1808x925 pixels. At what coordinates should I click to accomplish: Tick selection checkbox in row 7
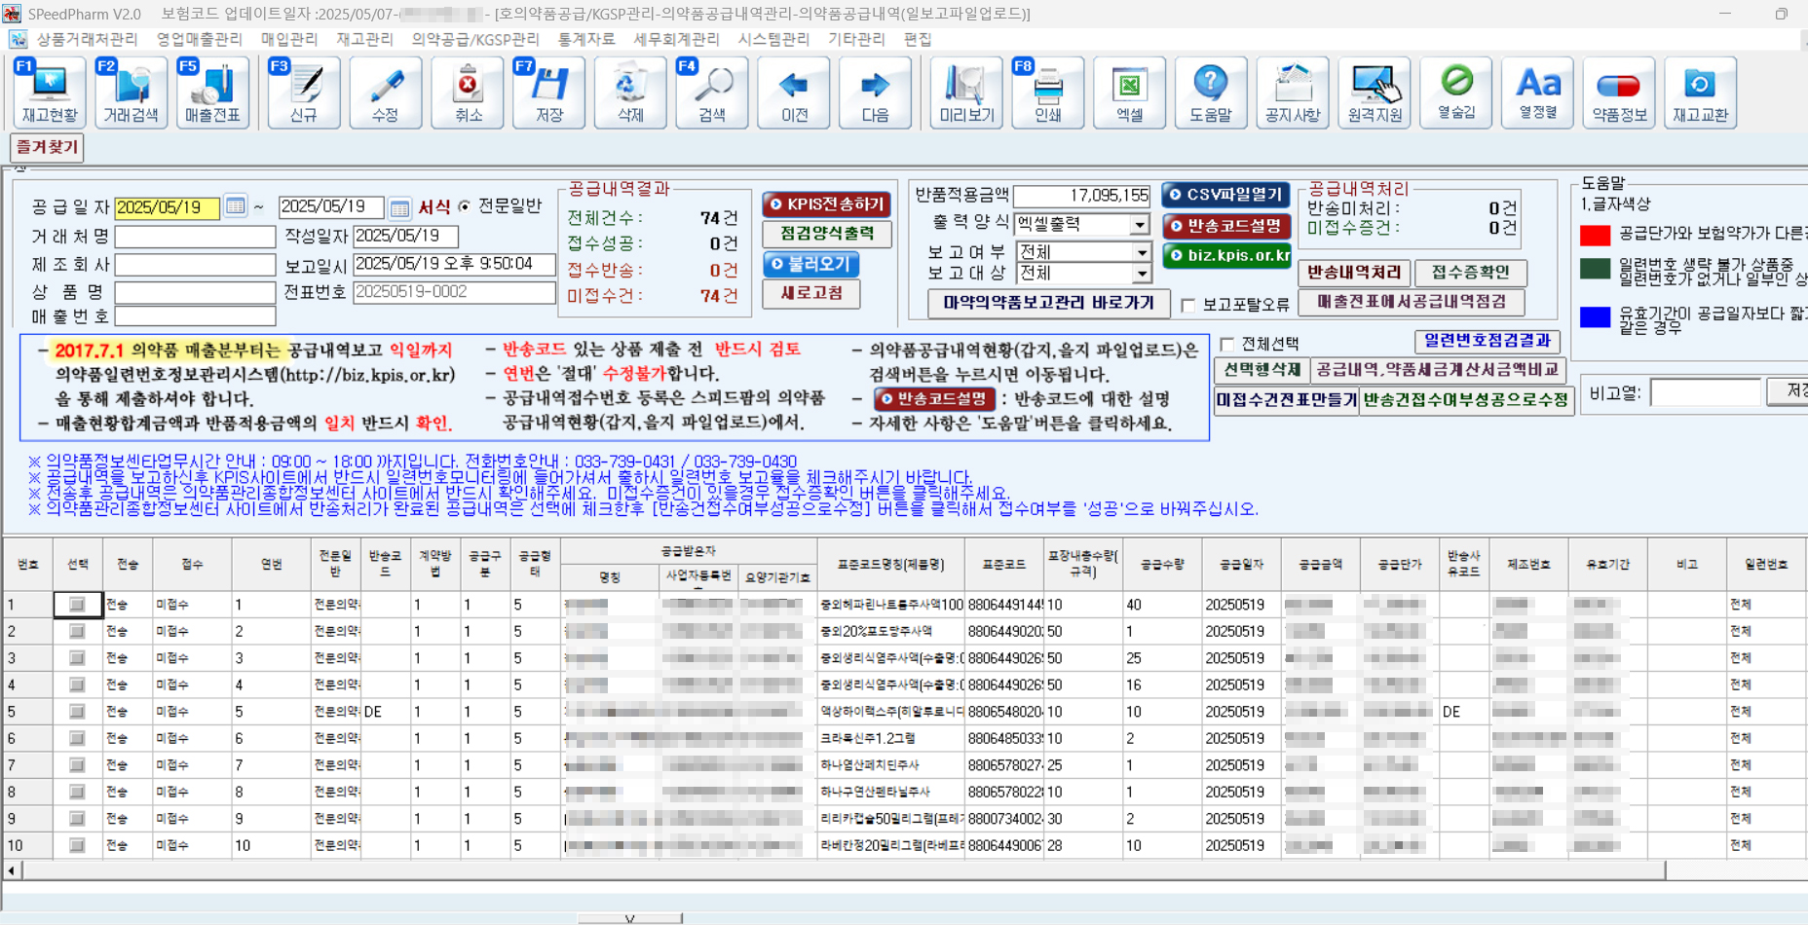77,765
